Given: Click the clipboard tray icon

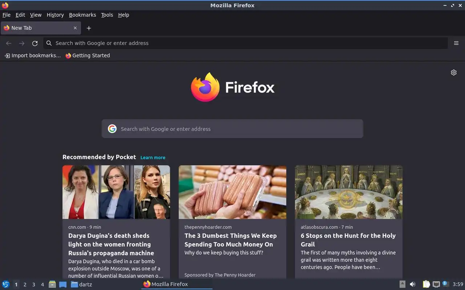Looking at the screenshot, I should 426,284.
